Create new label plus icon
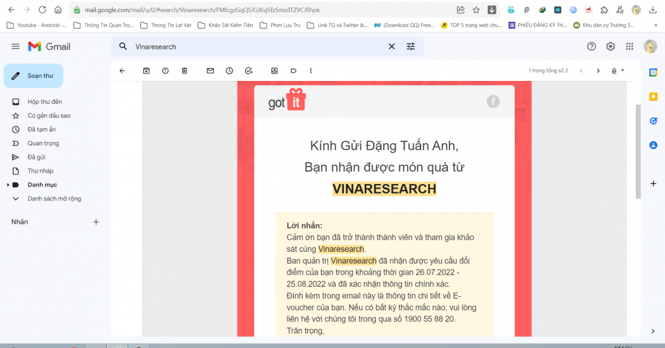This screenshot has height=348, width=665. click(96, 221)
